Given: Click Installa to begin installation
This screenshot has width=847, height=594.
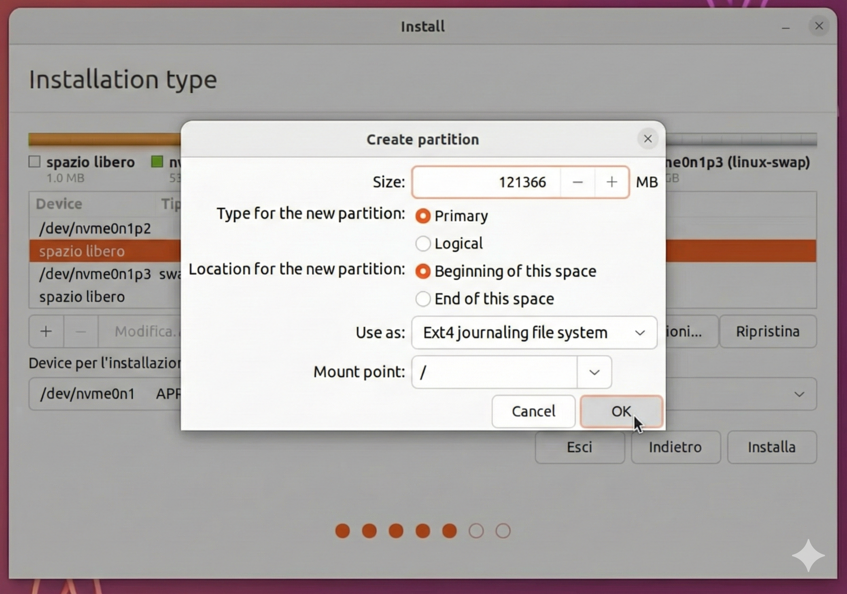Looking at the screenshot, I should (772, 447).
